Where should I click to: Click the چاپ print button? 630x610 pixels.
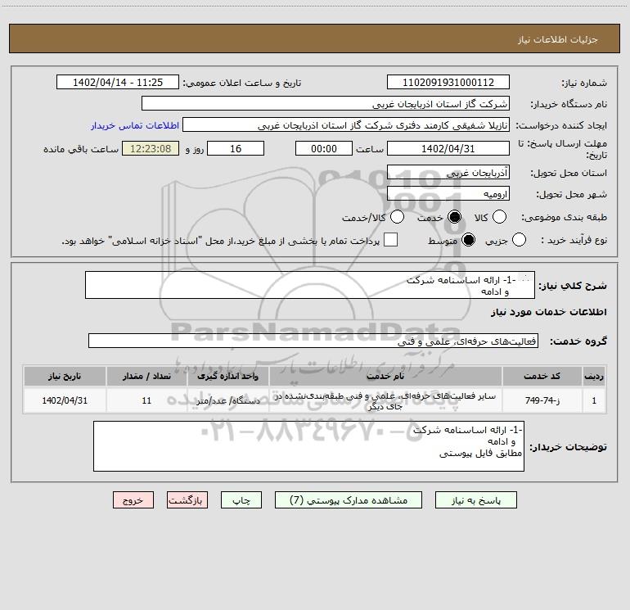tap(241, 500)
